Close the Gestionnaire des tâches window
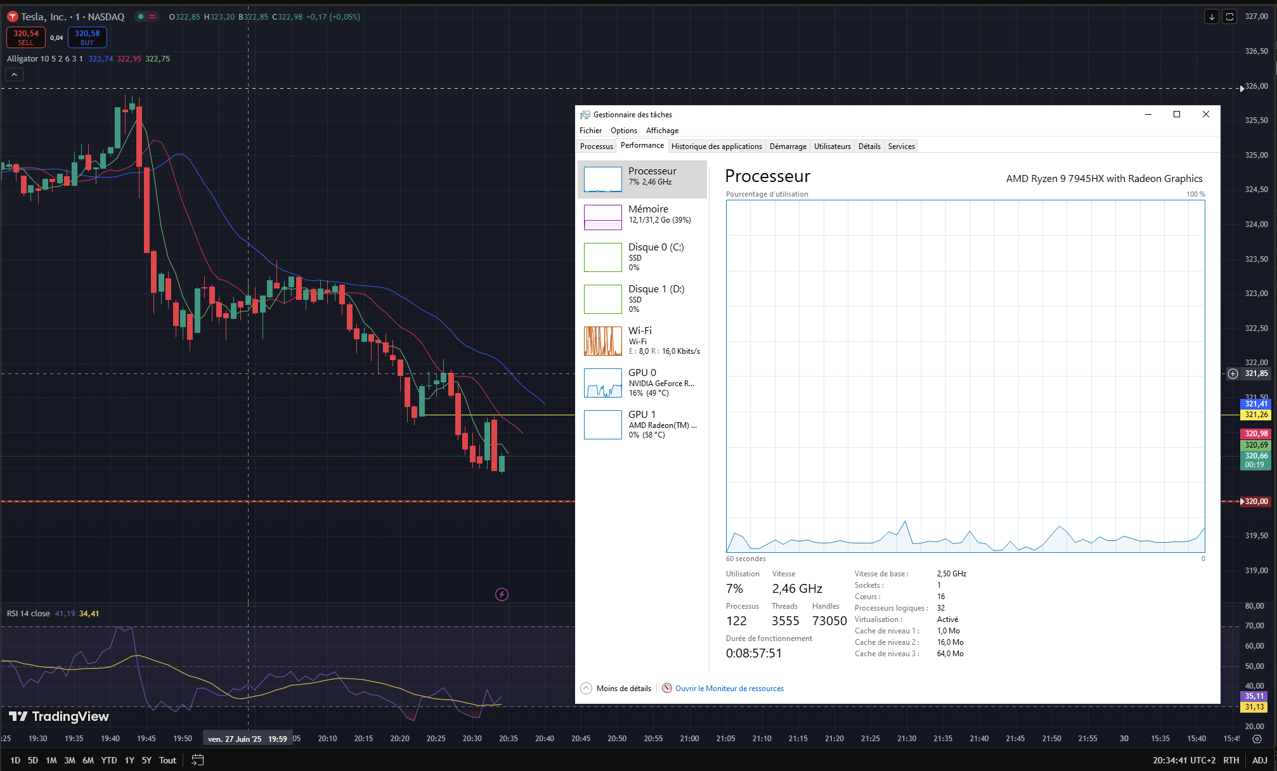The height and width of the screenshot is (771, 1277). pos(1206,115)
